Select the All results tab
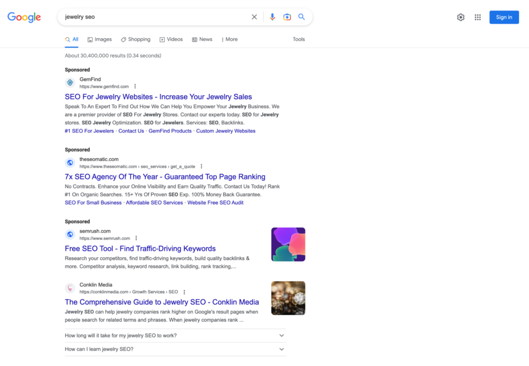Image resolution: width=529 pixels, height=366 pixels. coord(72,39)
